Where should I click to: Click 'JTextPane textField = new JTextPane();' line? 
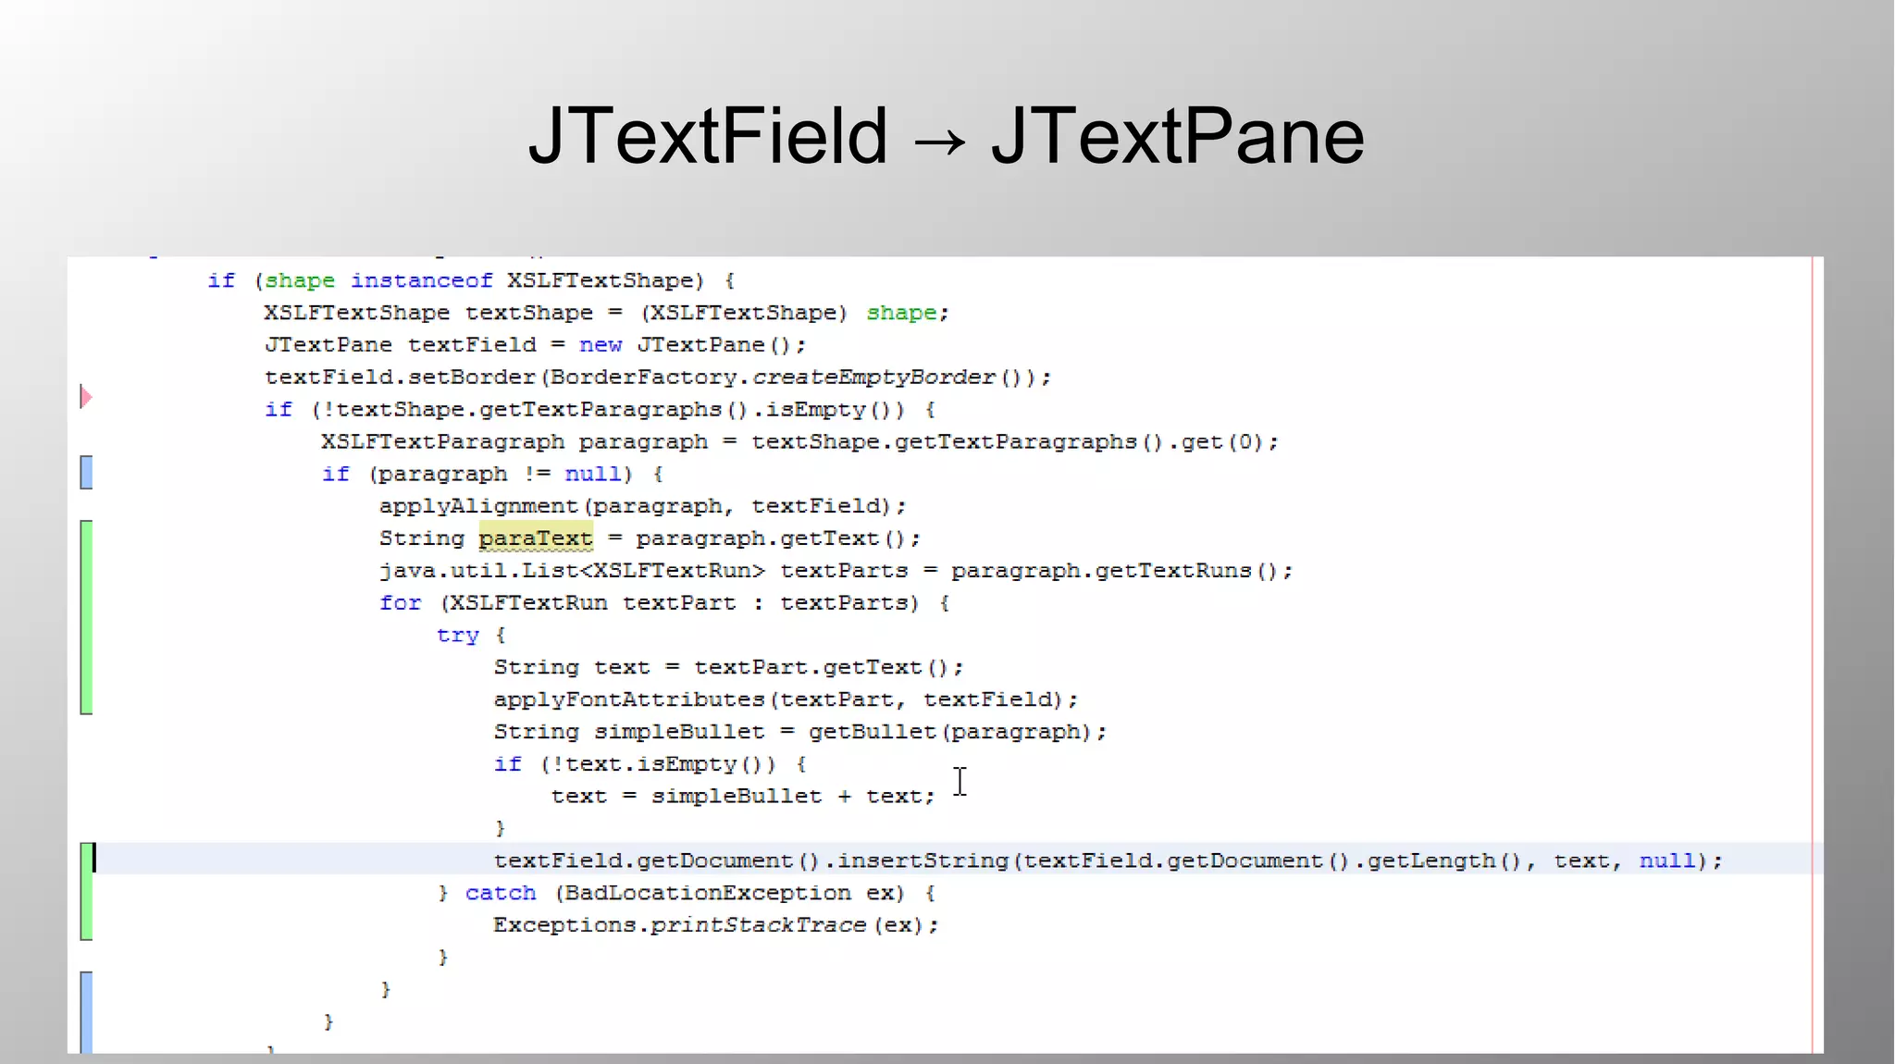click(536, 345)
